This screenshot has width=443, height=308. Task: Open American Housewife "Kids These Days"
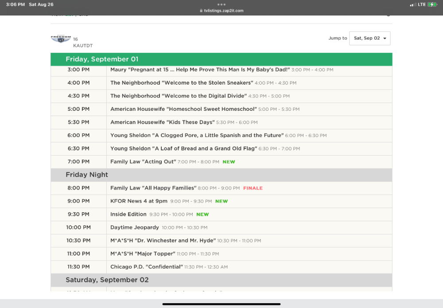(163, 122)
